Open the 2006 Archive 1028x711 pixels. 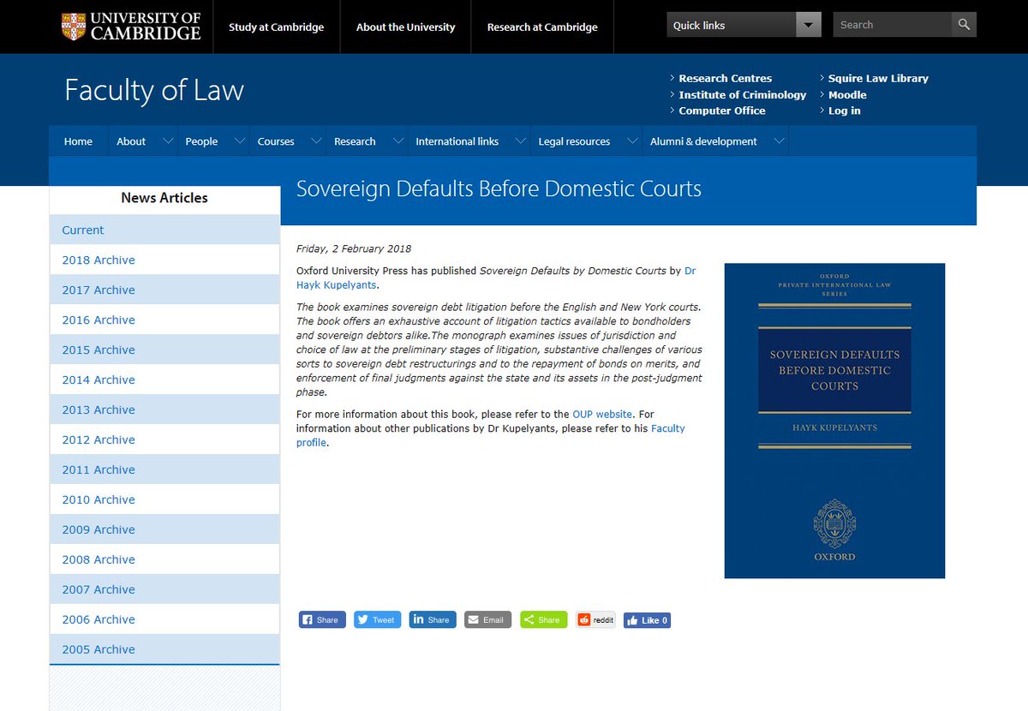coord(164,619)
